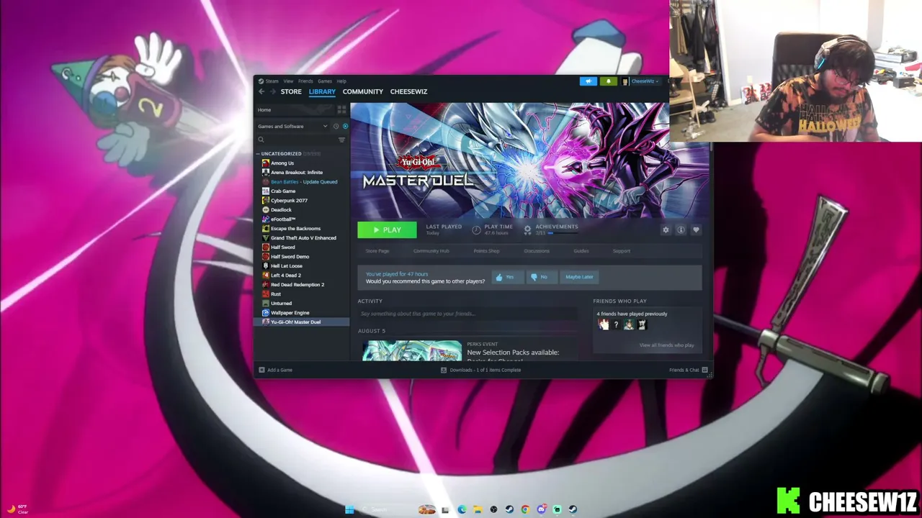Viewport: 922px width, 518px height.
Task: Launch Master Duel with the Play button
Action: [x=387, y=230]
